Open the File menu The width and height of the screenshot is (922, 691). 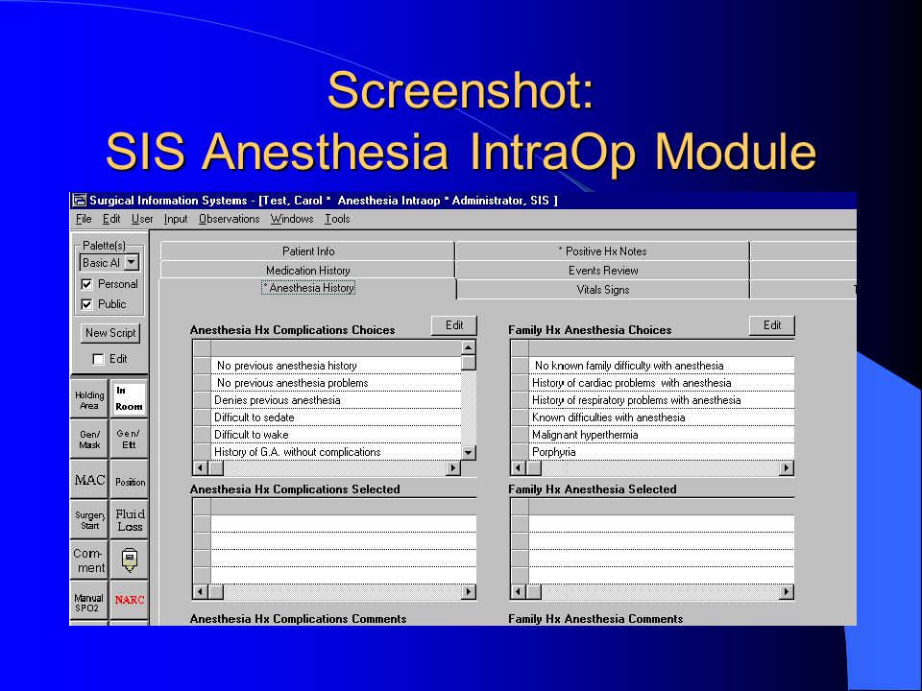(84, 219)
